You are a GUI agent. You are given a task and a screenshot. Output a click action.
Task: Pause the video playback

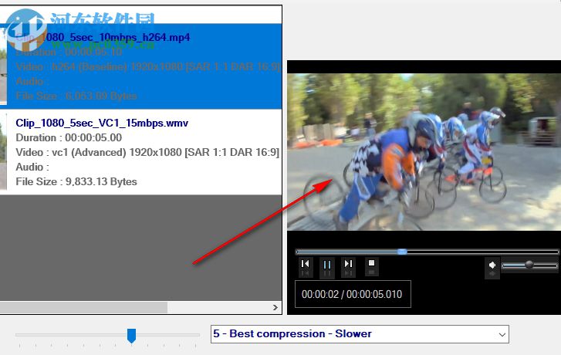[327, 267]
